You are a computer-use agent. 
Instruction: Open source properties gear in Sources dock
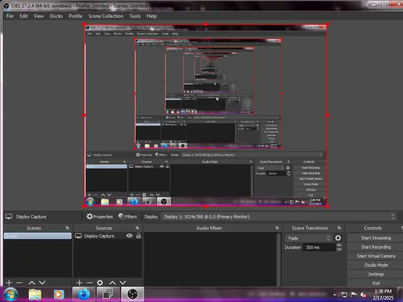pos(100,282)
